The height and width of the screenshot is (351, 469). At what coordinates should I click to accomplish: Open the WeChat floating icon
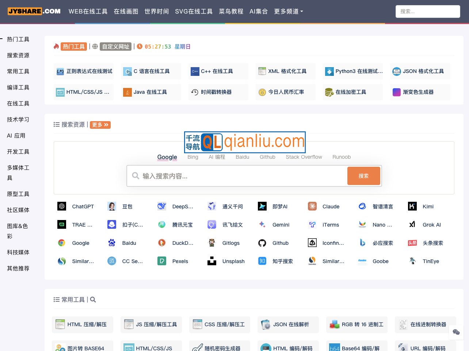pyautogui.click(x=456, y=332)
